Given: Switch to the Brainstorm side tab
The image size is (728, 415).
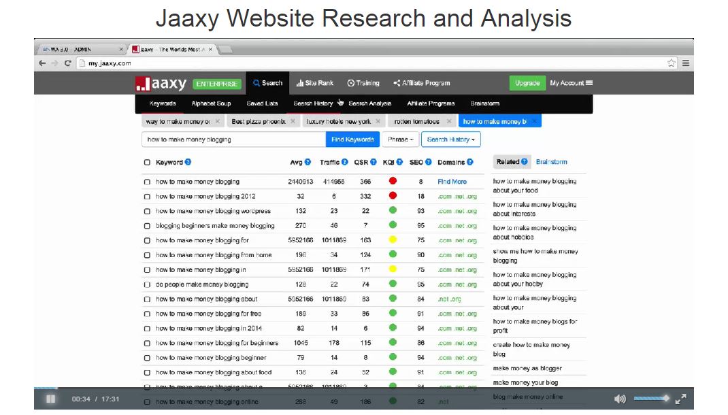Looking at the screenshot, I should pyautogui.click(x=552, y=162).
